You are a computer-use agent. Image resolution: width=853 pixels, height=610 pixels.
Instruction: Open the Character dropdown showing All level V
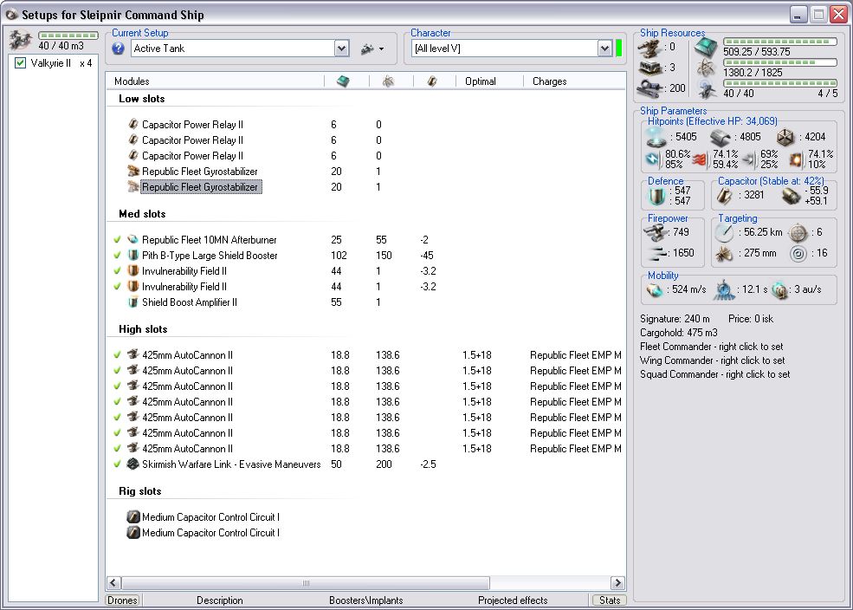[x=604, y=49]
